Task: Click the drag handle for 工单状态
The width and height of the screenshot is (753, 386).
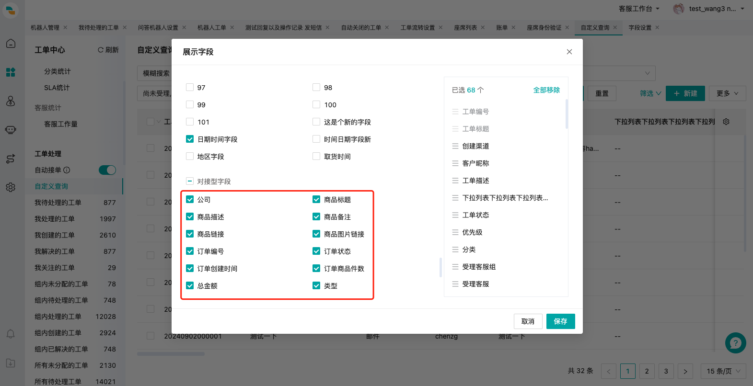Action: (x=455, y=215)
